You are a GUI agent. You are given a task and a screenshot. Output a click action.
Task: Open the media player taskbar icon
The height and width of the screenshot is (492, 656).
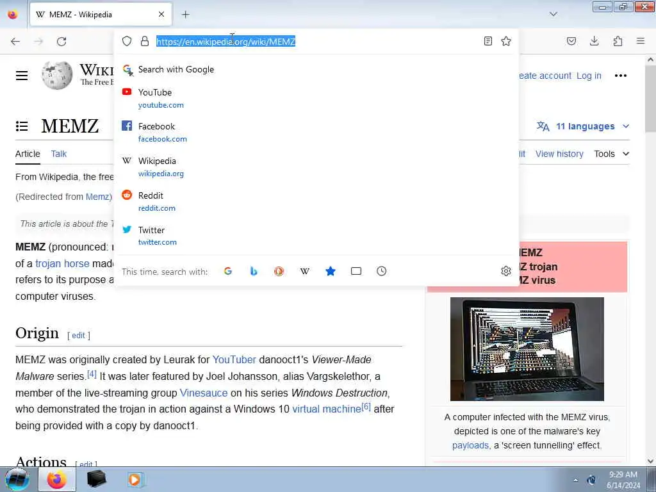click(x=135, y=479)
